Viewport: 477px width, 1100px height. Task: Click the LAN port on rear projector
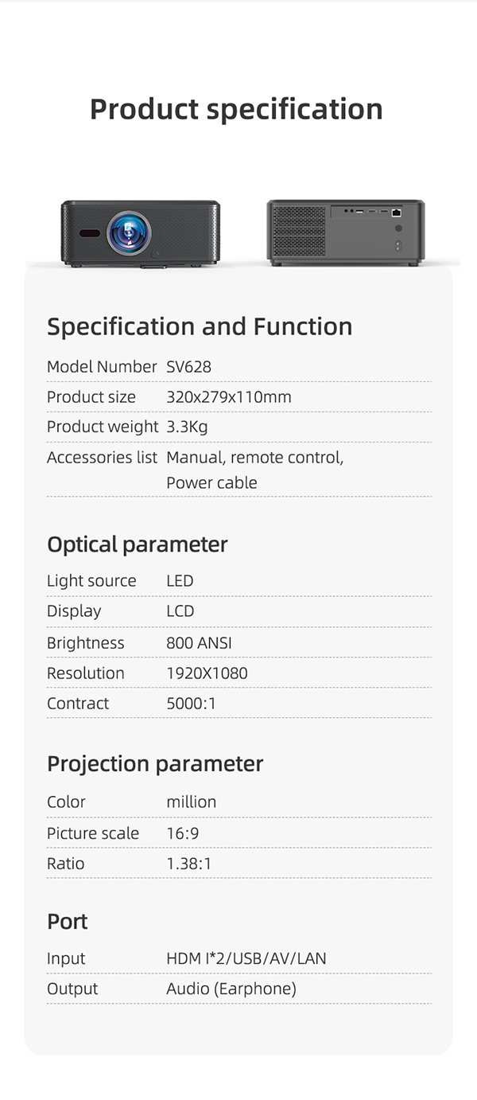(396, 213)
